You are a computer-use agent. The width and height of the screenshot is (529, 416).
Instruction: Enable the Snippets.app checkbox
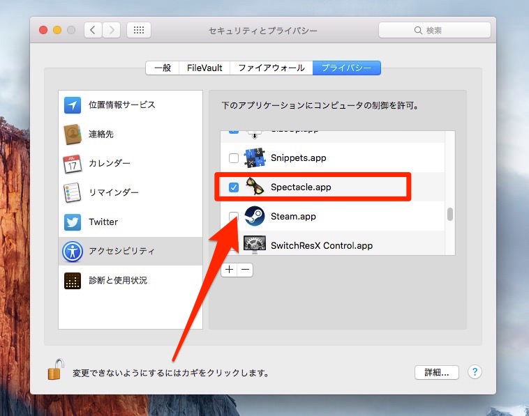(x=234, y=158)
